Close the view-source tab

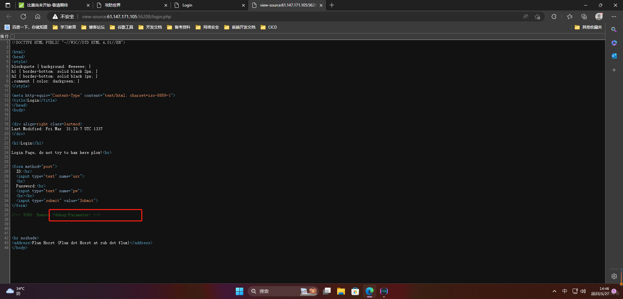coord(321,5)
